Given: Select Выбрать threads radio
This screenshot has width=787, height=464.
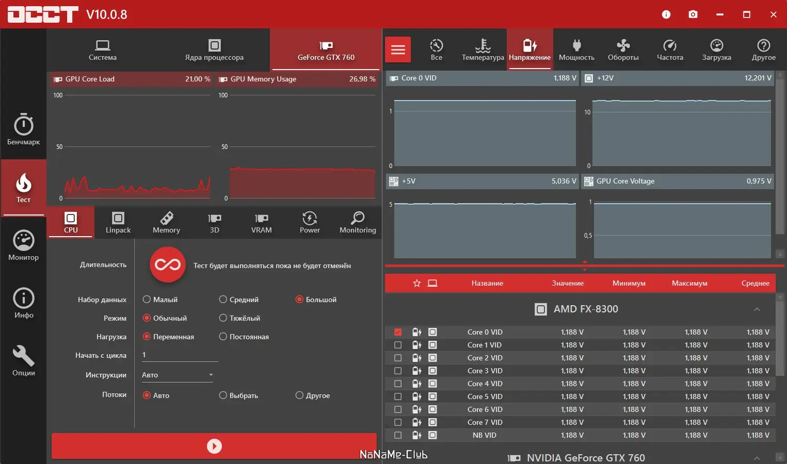Looking at the screenshot, I should pos(223,395).
